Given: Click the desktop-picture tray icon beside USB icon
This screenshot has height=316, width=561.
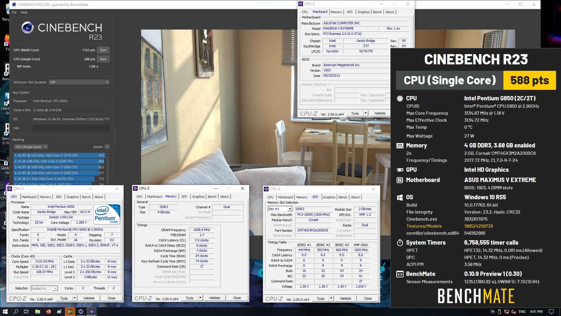Looking at the screenshot, I should click(493, 312).
